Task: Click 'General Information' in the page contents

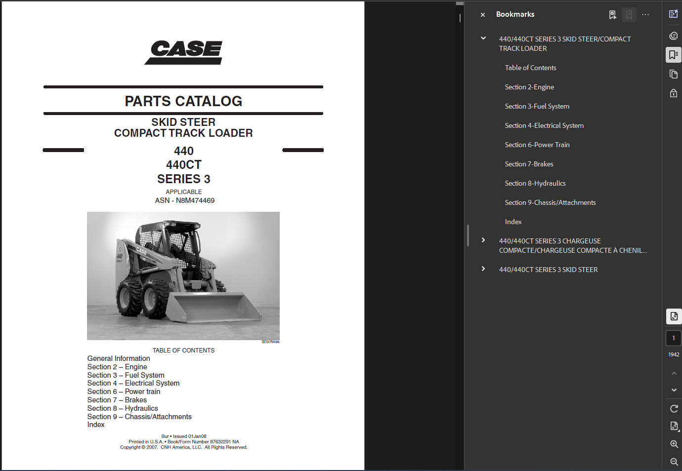Action: tap(119, 358)
